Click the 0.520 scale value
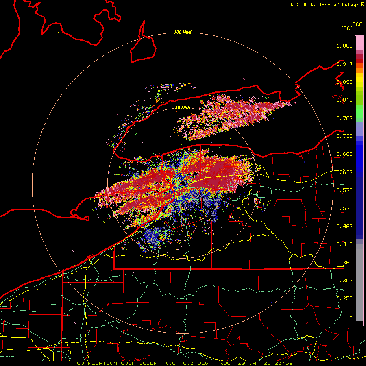The image size is (366, 366). click(x=344, y=209)
